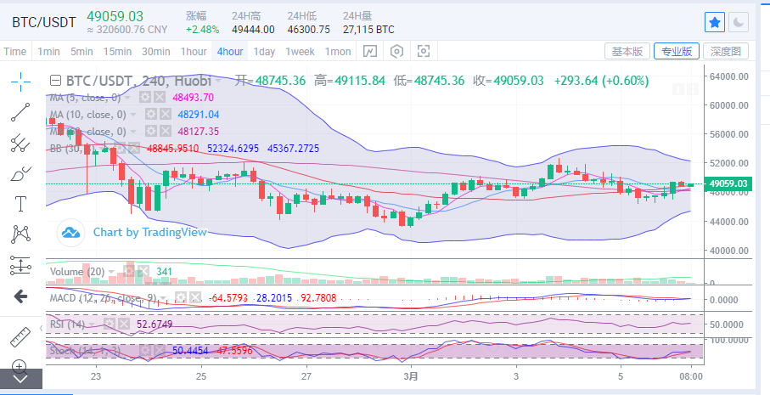Click the 08:00 time axis label

tap(691, 377)
